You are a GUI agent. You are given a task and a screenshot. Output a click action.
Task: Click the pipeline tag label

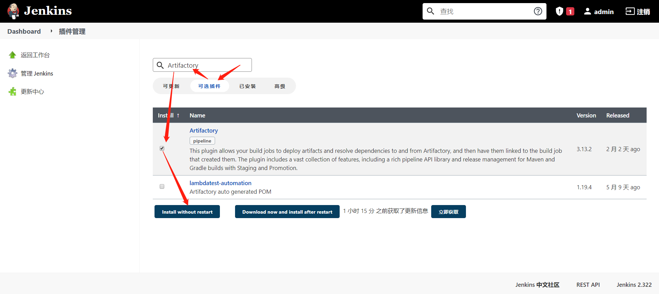[x=202, y=141]
